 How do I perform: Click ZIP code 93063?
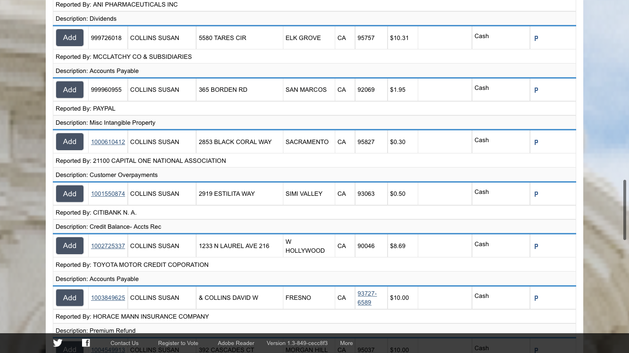tap(366, 193)
